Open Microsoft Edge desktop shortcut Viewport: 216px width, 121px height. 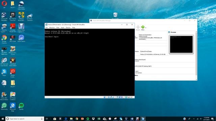(13, 107)
